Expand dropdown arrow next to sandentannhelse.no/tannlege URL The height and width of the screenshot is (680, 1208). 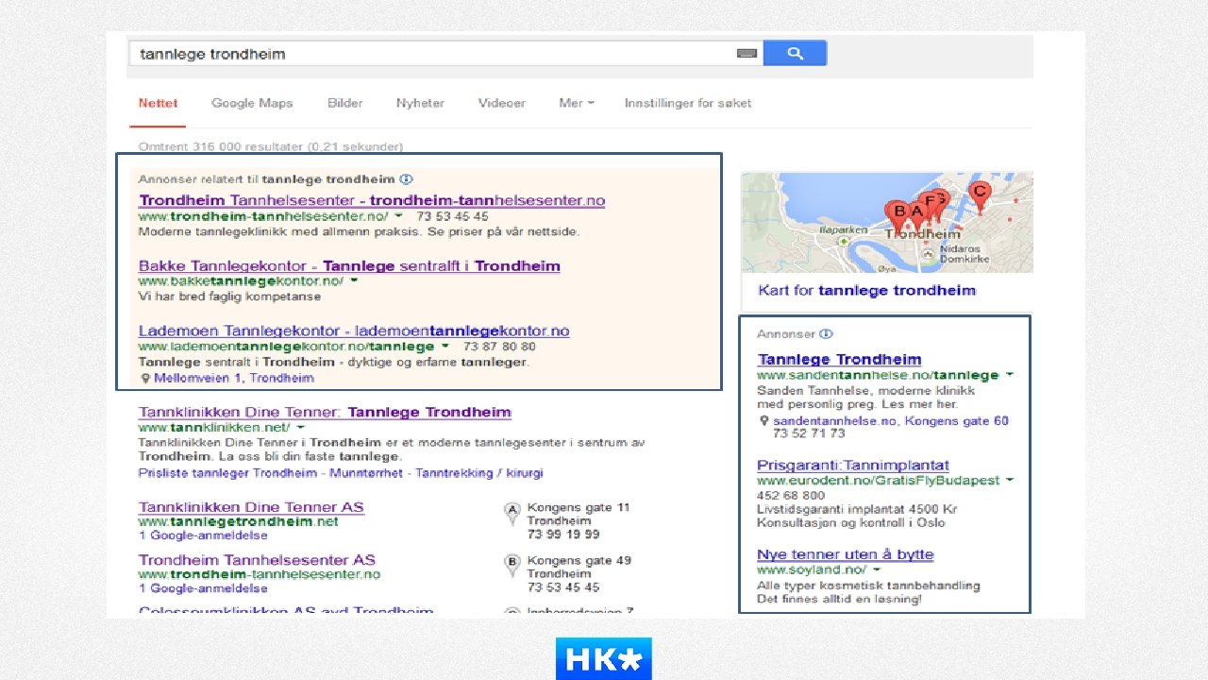pos(1010,375)
